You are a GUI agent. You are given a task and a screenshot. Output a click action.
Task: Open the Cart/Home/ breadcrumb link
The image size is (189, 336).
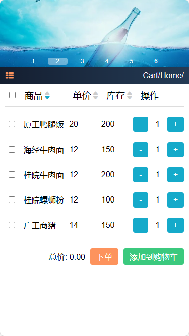coord(163,75)
